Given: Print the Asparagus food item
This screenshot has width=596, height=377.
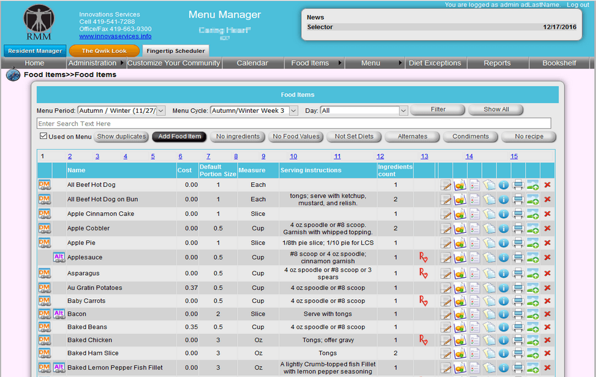Looking at the screenshot, I should tap(518, 273).
